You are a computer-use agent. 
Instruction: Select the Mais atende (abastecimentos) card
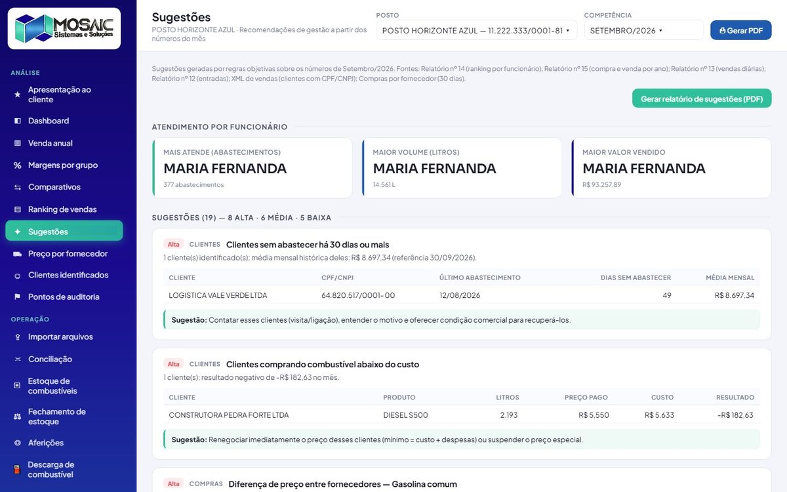coord(252,168)
